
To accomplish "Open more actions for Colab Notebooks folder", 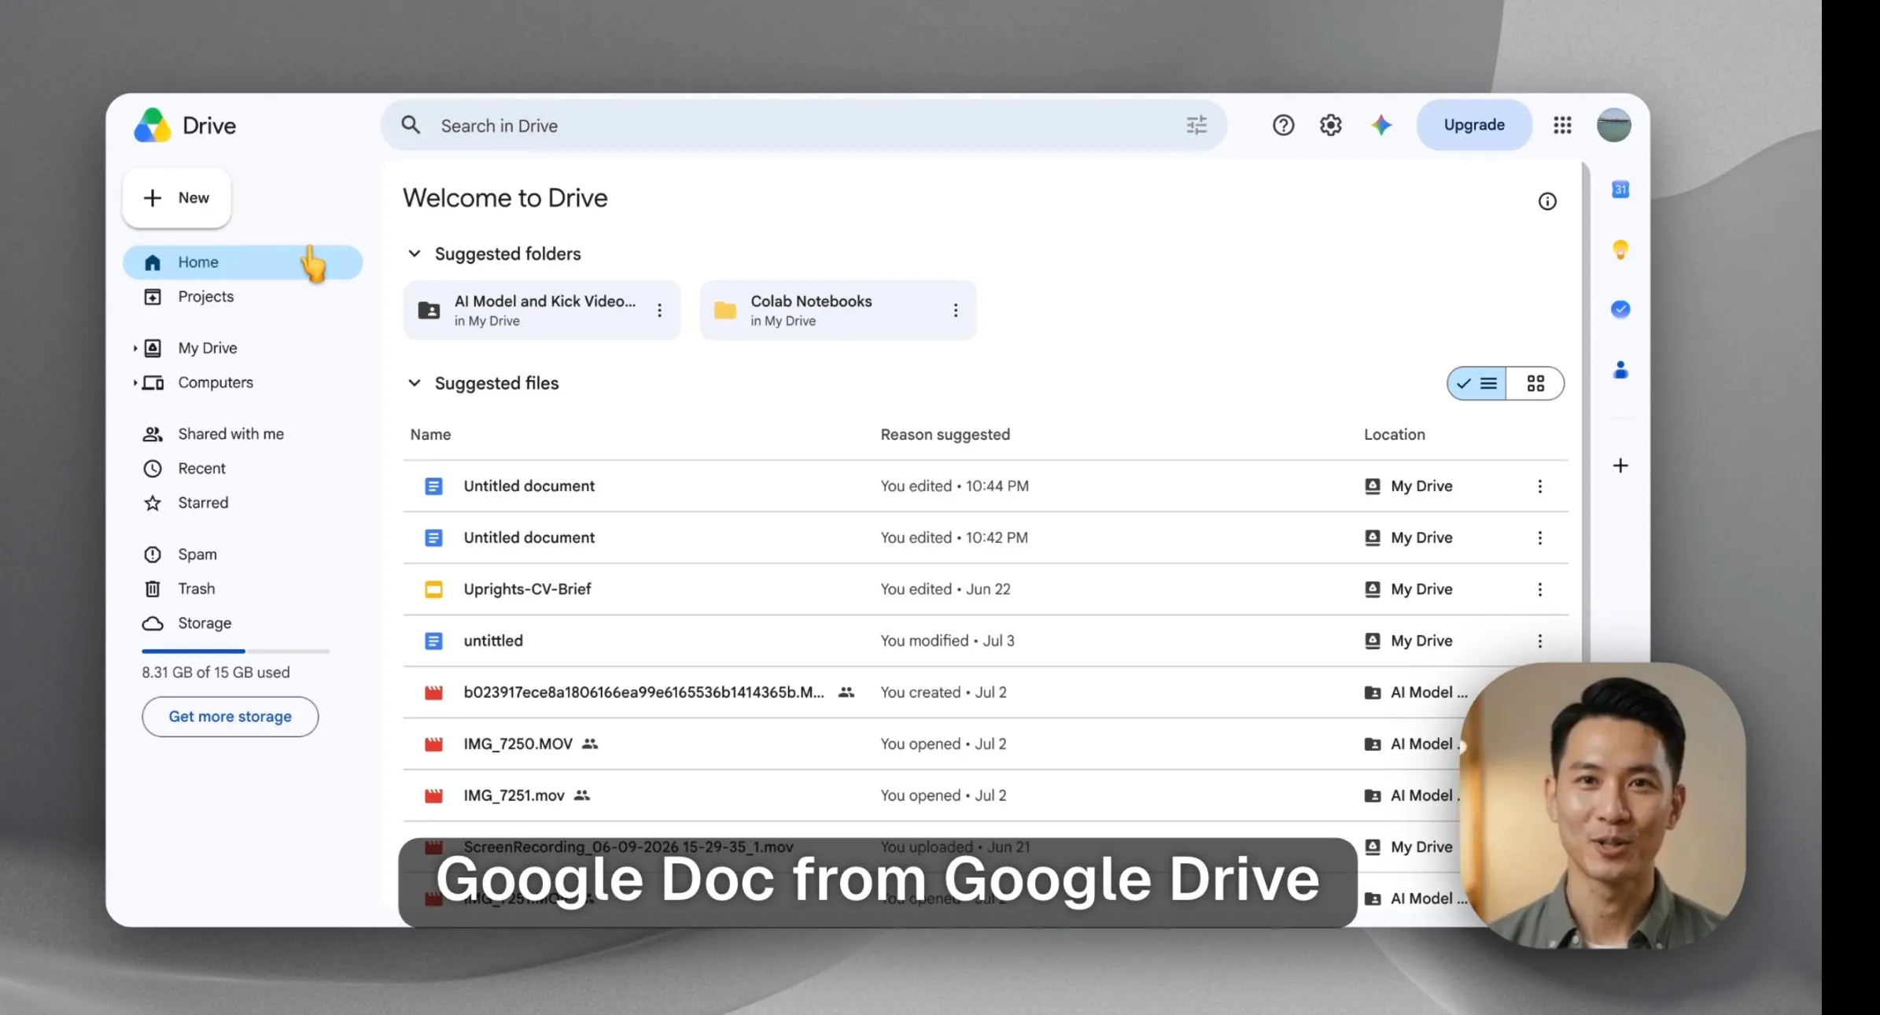I will [955, 310].
